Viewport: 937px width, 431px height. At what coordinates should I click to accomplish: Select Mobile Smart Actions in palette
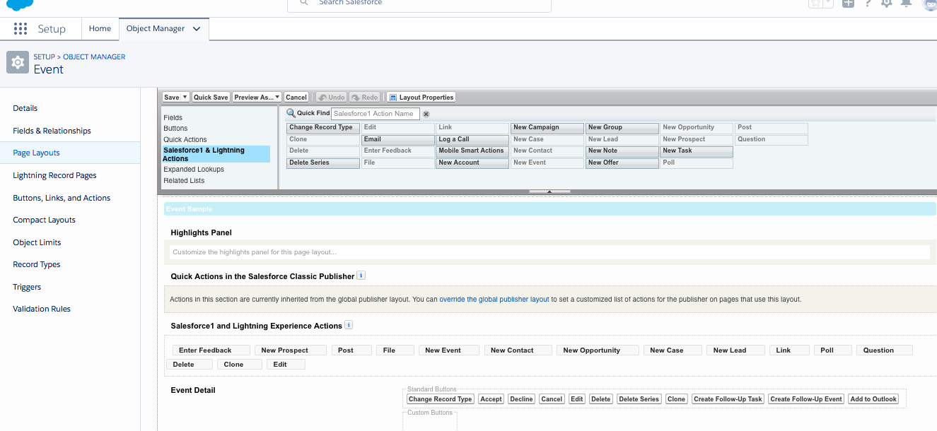click(472, 150)
